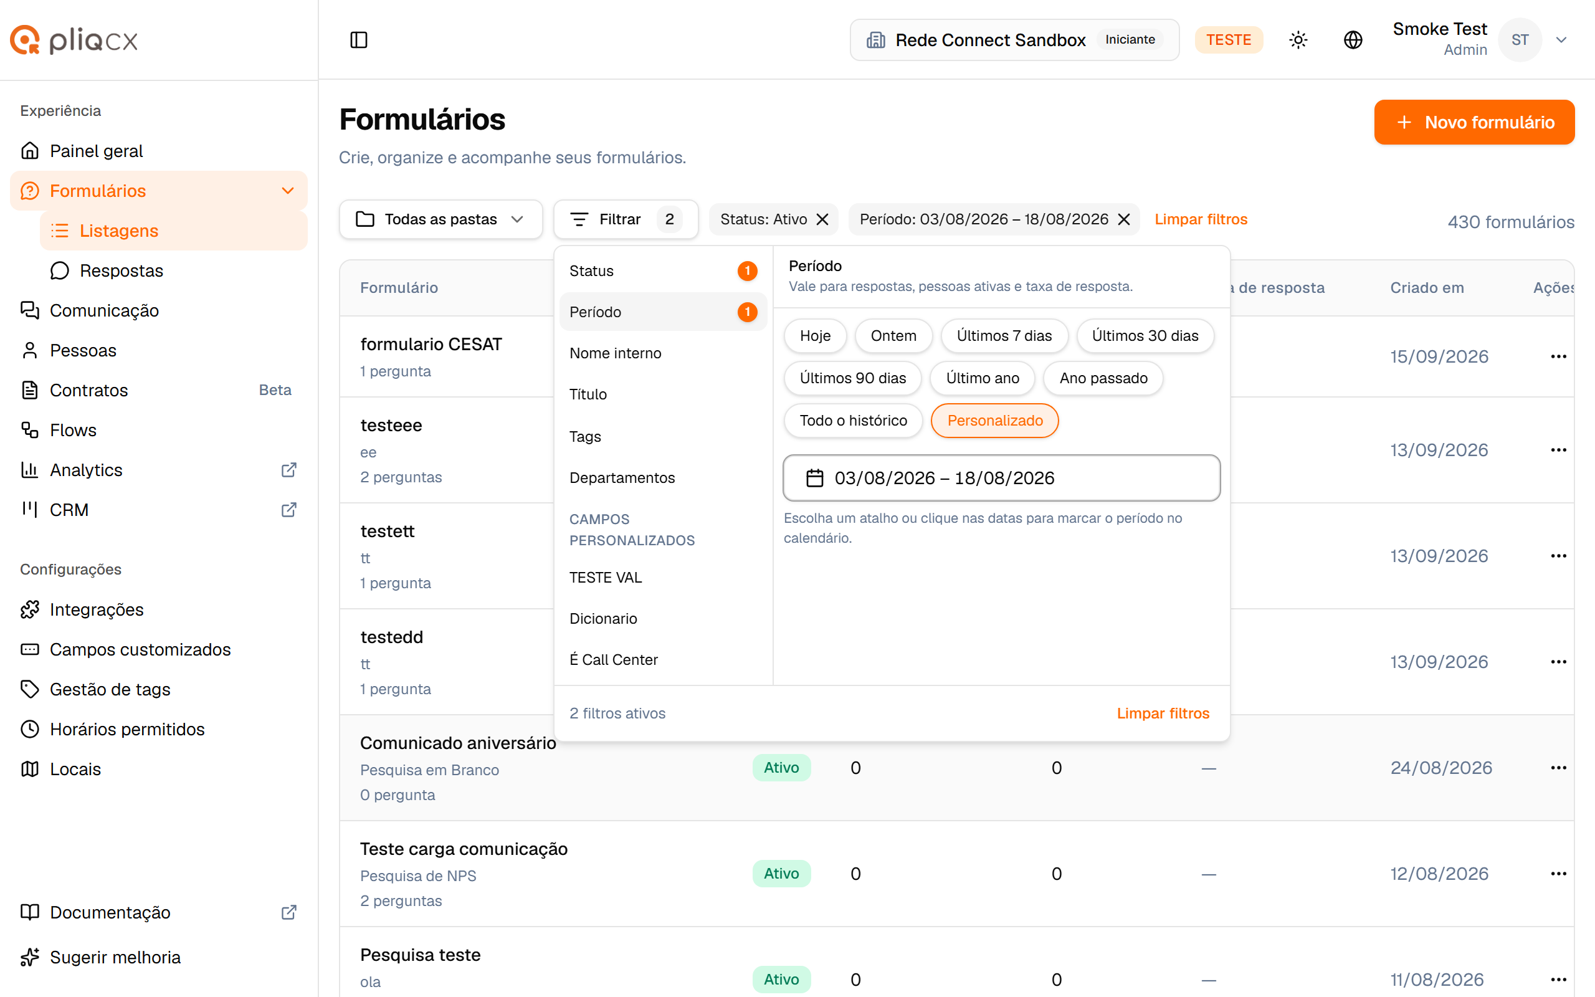Click Último ano period shortcut
This screenshot has width=1595, height=997.
pyautogui.click(x=982, y=378)
